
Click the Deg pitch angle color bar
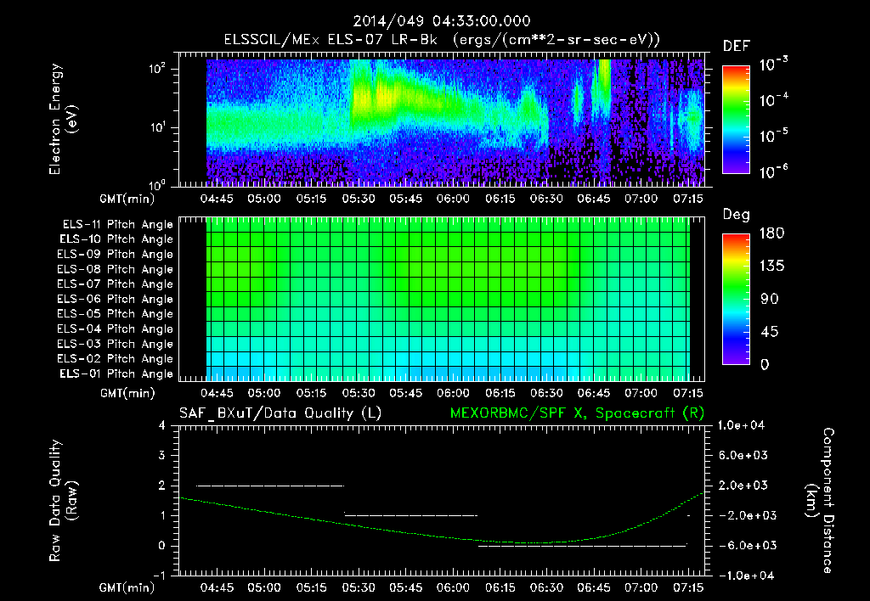point(736,299)
